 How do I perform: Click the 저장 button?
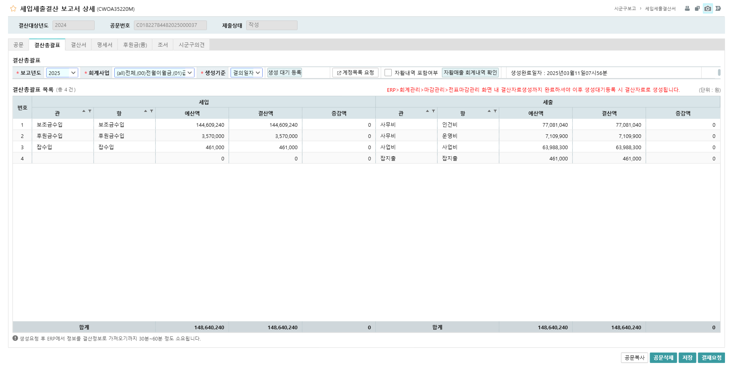[x=687, y=357]
